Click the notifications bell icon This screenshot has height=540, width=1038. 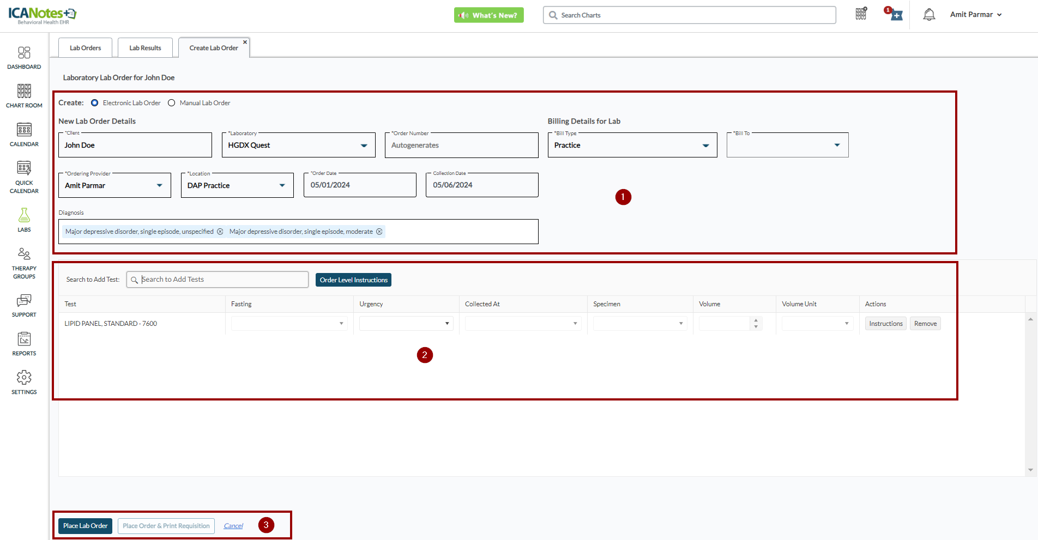(x=929, y=15)
